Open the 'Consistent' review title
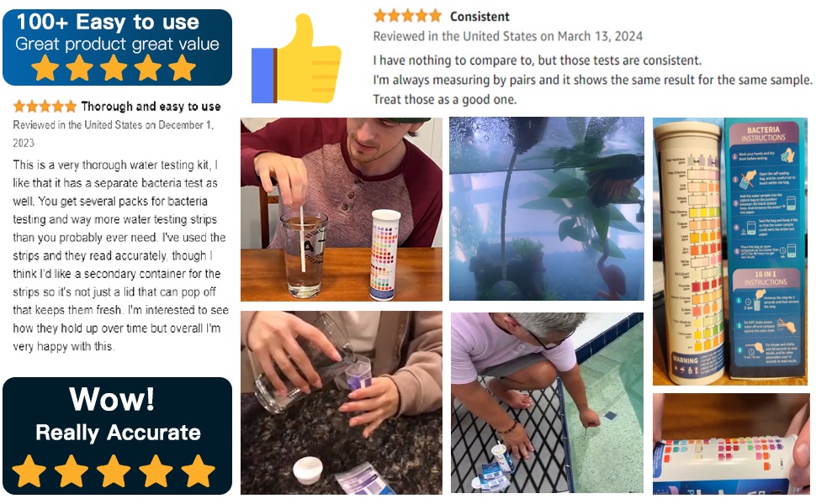816x504 pixels. click(480, 17)
